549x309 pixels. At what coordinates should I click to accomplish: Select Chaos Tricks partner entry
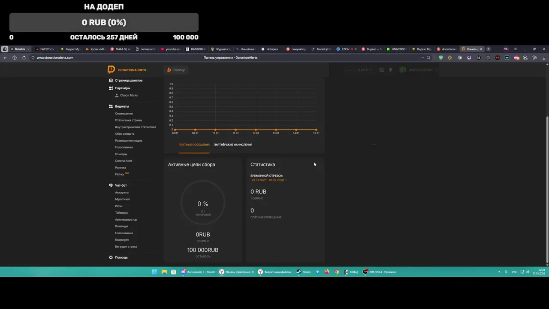coord(127,95)
